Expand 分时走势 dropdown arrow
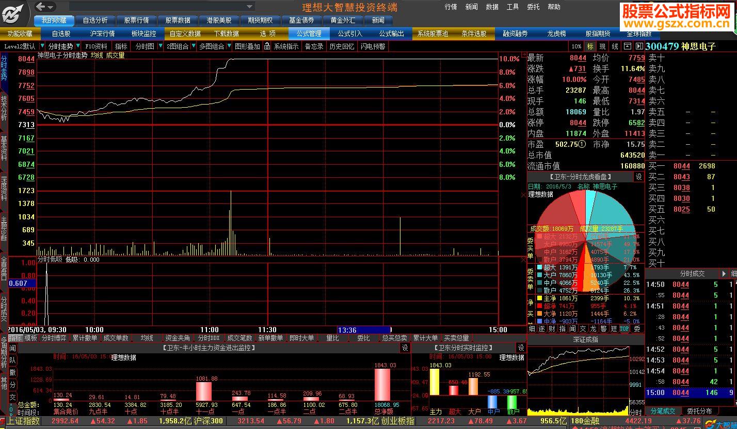This screenshot has height=429, width=737. coord(77,46)
